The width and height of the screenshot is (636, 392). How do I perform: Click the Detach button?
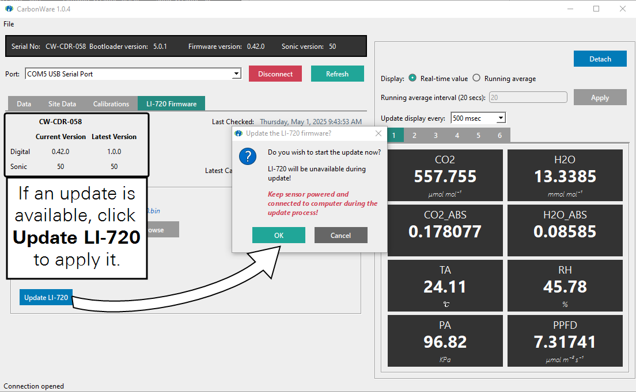[600, 59]
